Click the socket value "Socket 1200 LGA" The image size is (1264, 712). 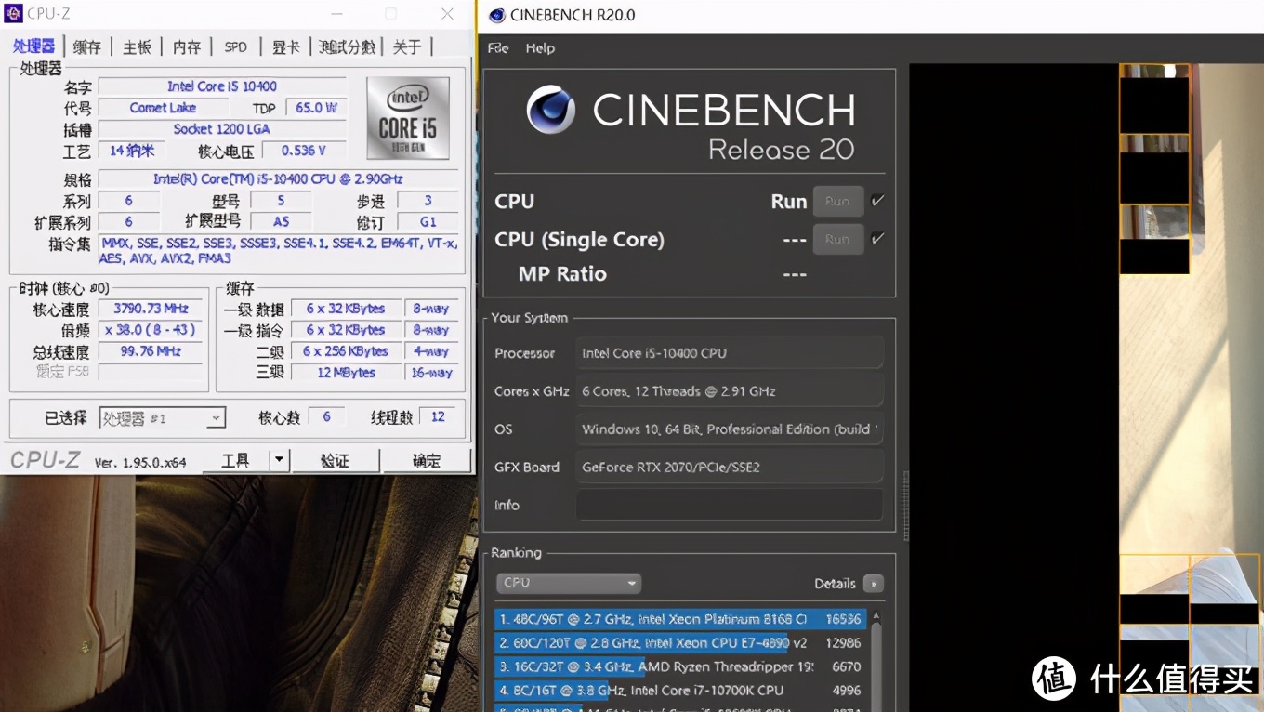click(222, 129)
